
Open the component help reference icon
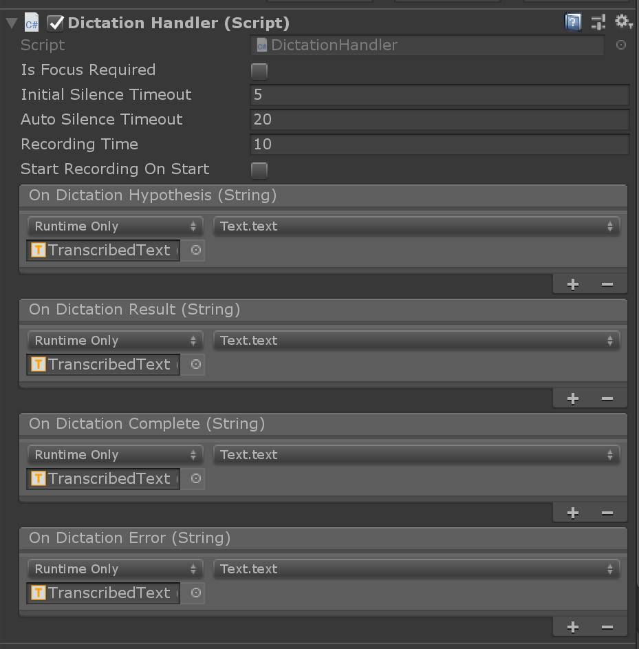pos(573,22)
